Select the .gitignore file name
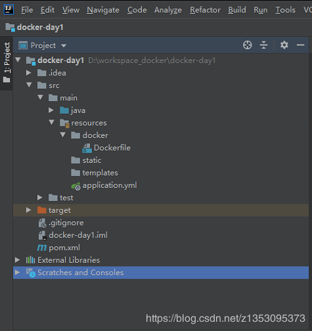Screen dimensions: 312x331 click(x=66, y=223)
